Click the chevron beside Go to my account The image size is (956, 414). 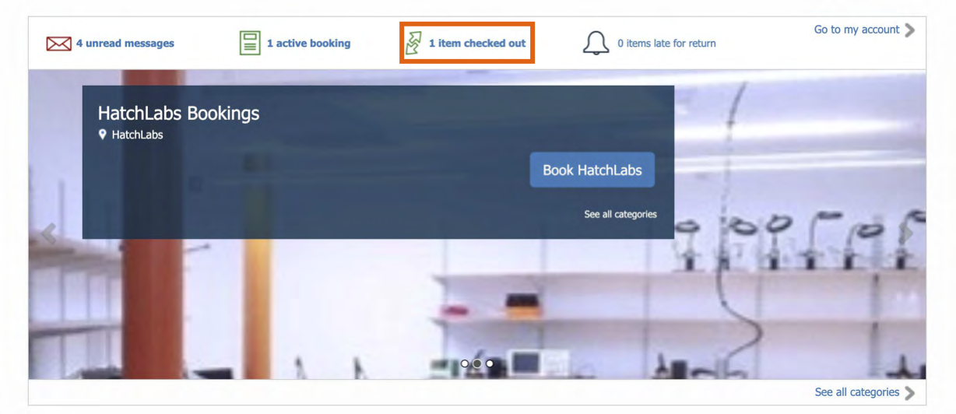coord(909,30)
